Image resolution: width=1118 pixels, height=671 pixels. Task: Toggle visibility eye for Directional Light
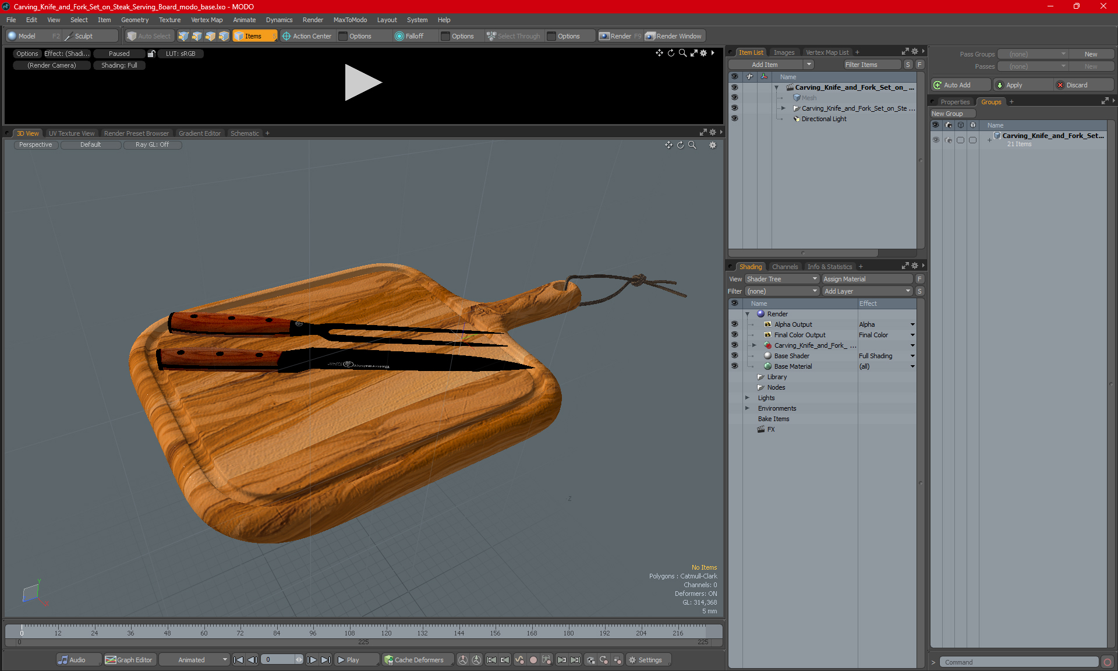click(734, 118)
